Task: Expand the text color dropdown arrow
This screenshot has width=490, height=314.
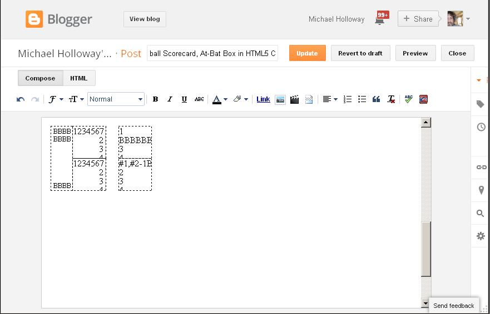Action: click(x=226, y=99)
